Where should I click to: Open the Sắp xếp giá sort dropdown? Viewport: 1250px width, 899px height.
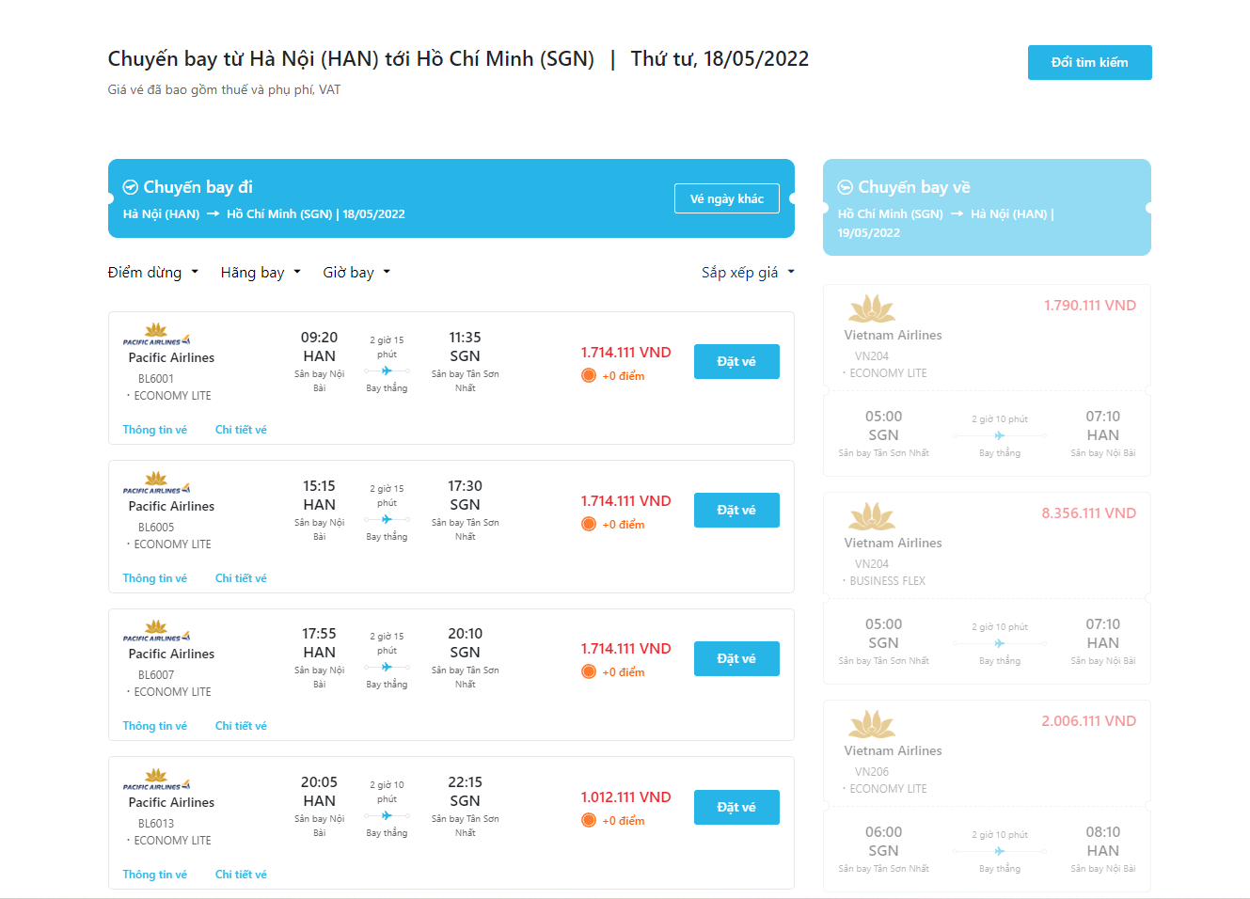coord(748,273)
